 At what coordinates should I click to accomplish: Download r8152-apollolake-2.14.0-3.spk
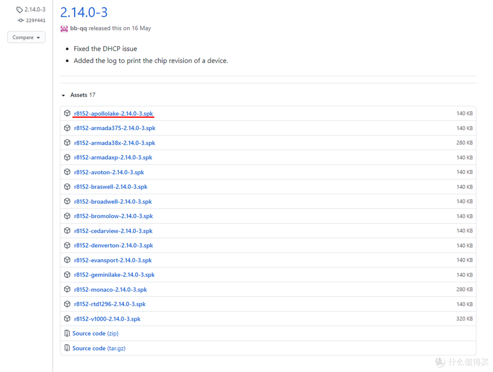113,114
